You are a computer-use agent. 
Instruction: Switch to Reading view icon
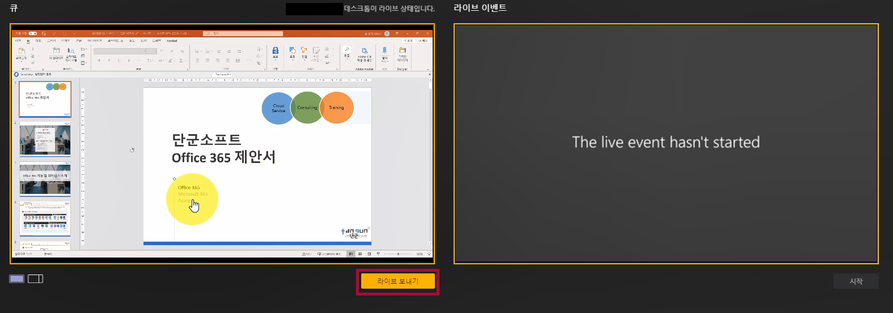pyautogui.click(x=369, y=254)
